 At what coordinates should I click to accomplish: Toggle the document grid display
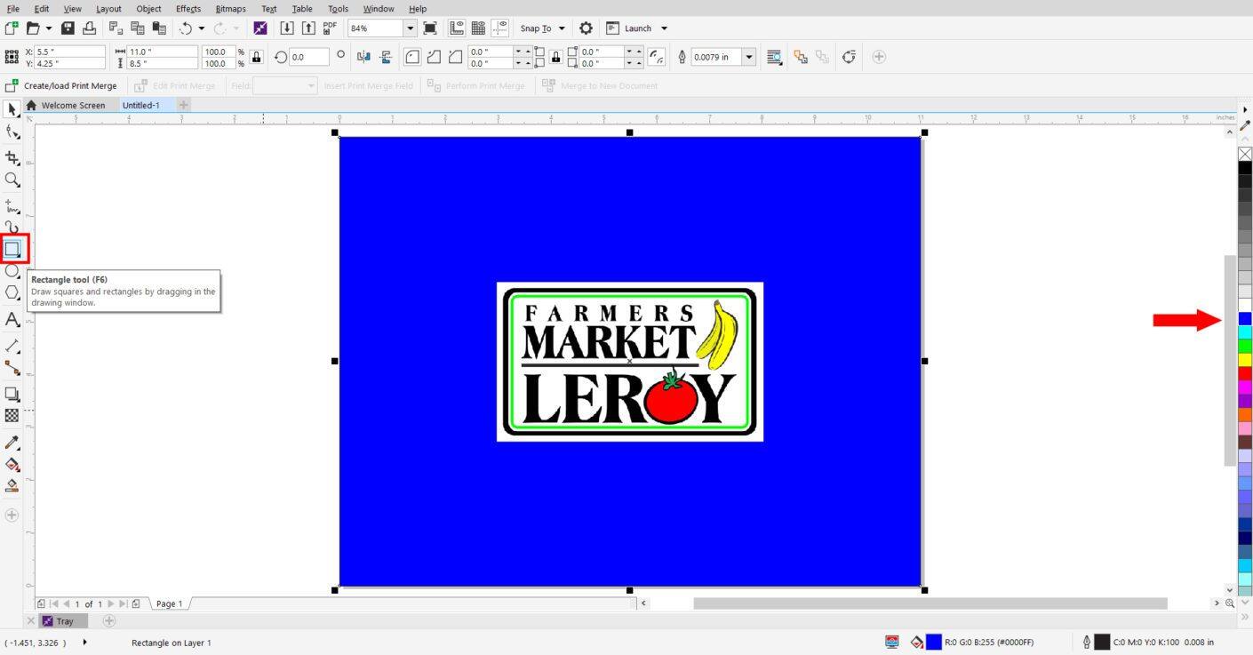pos(478,28)
